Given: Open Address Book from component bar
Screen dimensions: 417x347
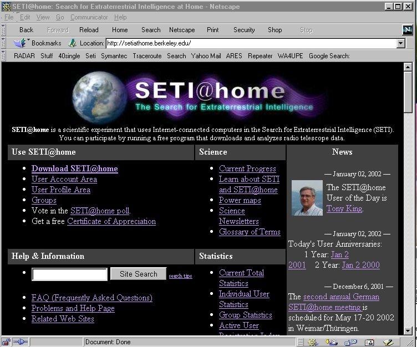Looking at the screenshot, I should pos(369,343).
